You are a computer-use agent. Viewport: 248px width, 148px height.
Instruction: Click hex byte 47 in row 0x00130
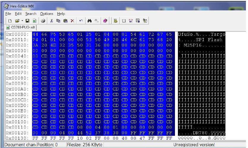(142, 138)
